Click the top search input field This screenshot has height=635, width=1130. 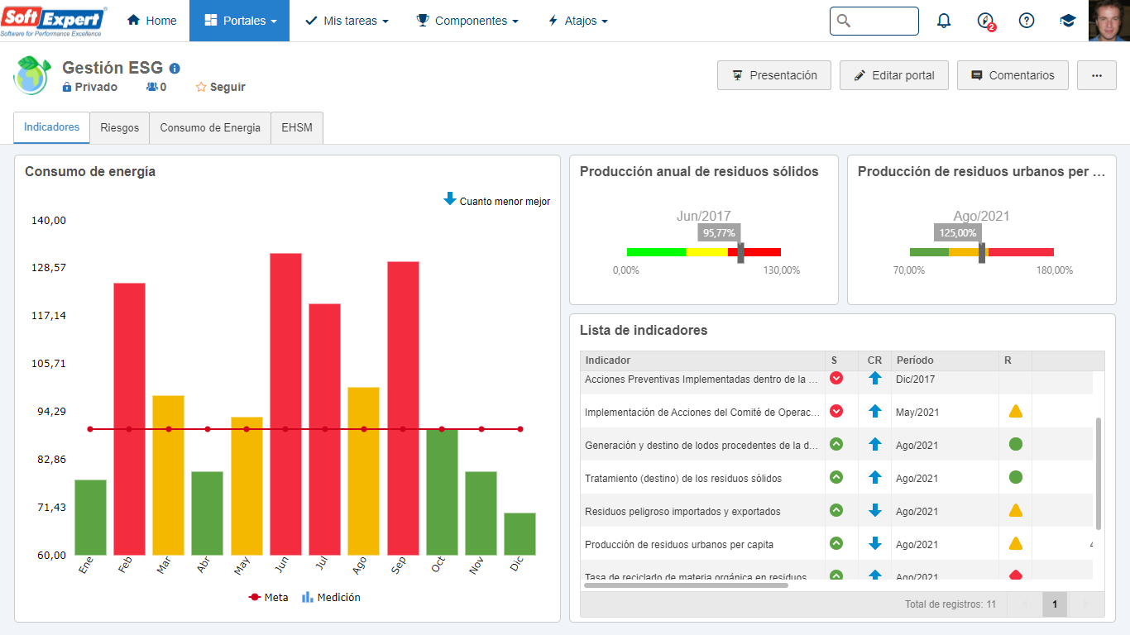point(874,21)
